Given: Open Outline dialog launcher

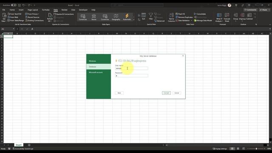Looking at the screenshot, I should tap(256, 25).
